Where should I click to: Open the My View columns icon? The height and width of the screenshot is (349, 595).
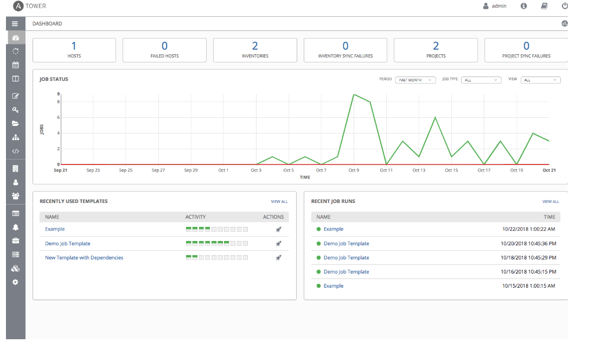pyautogui.click(x=16, y=79)
